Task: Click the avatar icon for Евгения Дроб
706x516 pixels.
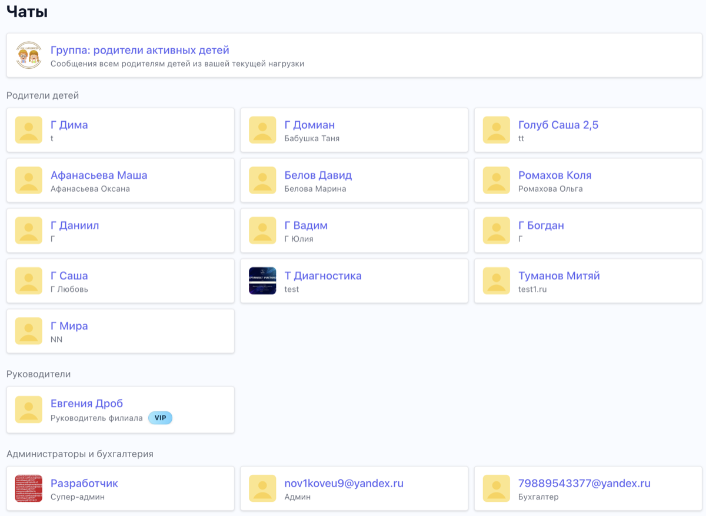Action: click(28, 410)
